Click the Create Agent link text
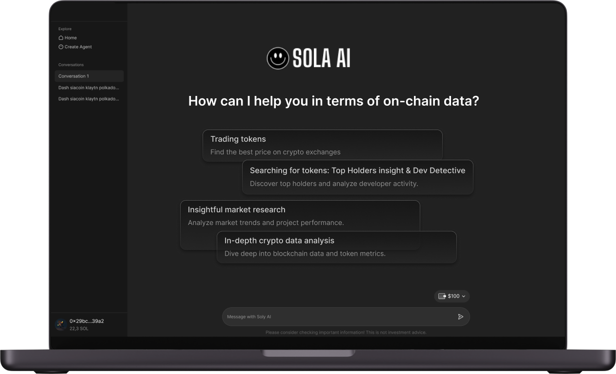 click(78, 47)
